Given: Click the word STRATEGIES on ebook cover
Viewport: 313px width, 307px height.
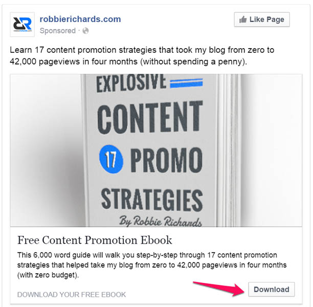Looking at the screenshot, I should pos(152,199).
